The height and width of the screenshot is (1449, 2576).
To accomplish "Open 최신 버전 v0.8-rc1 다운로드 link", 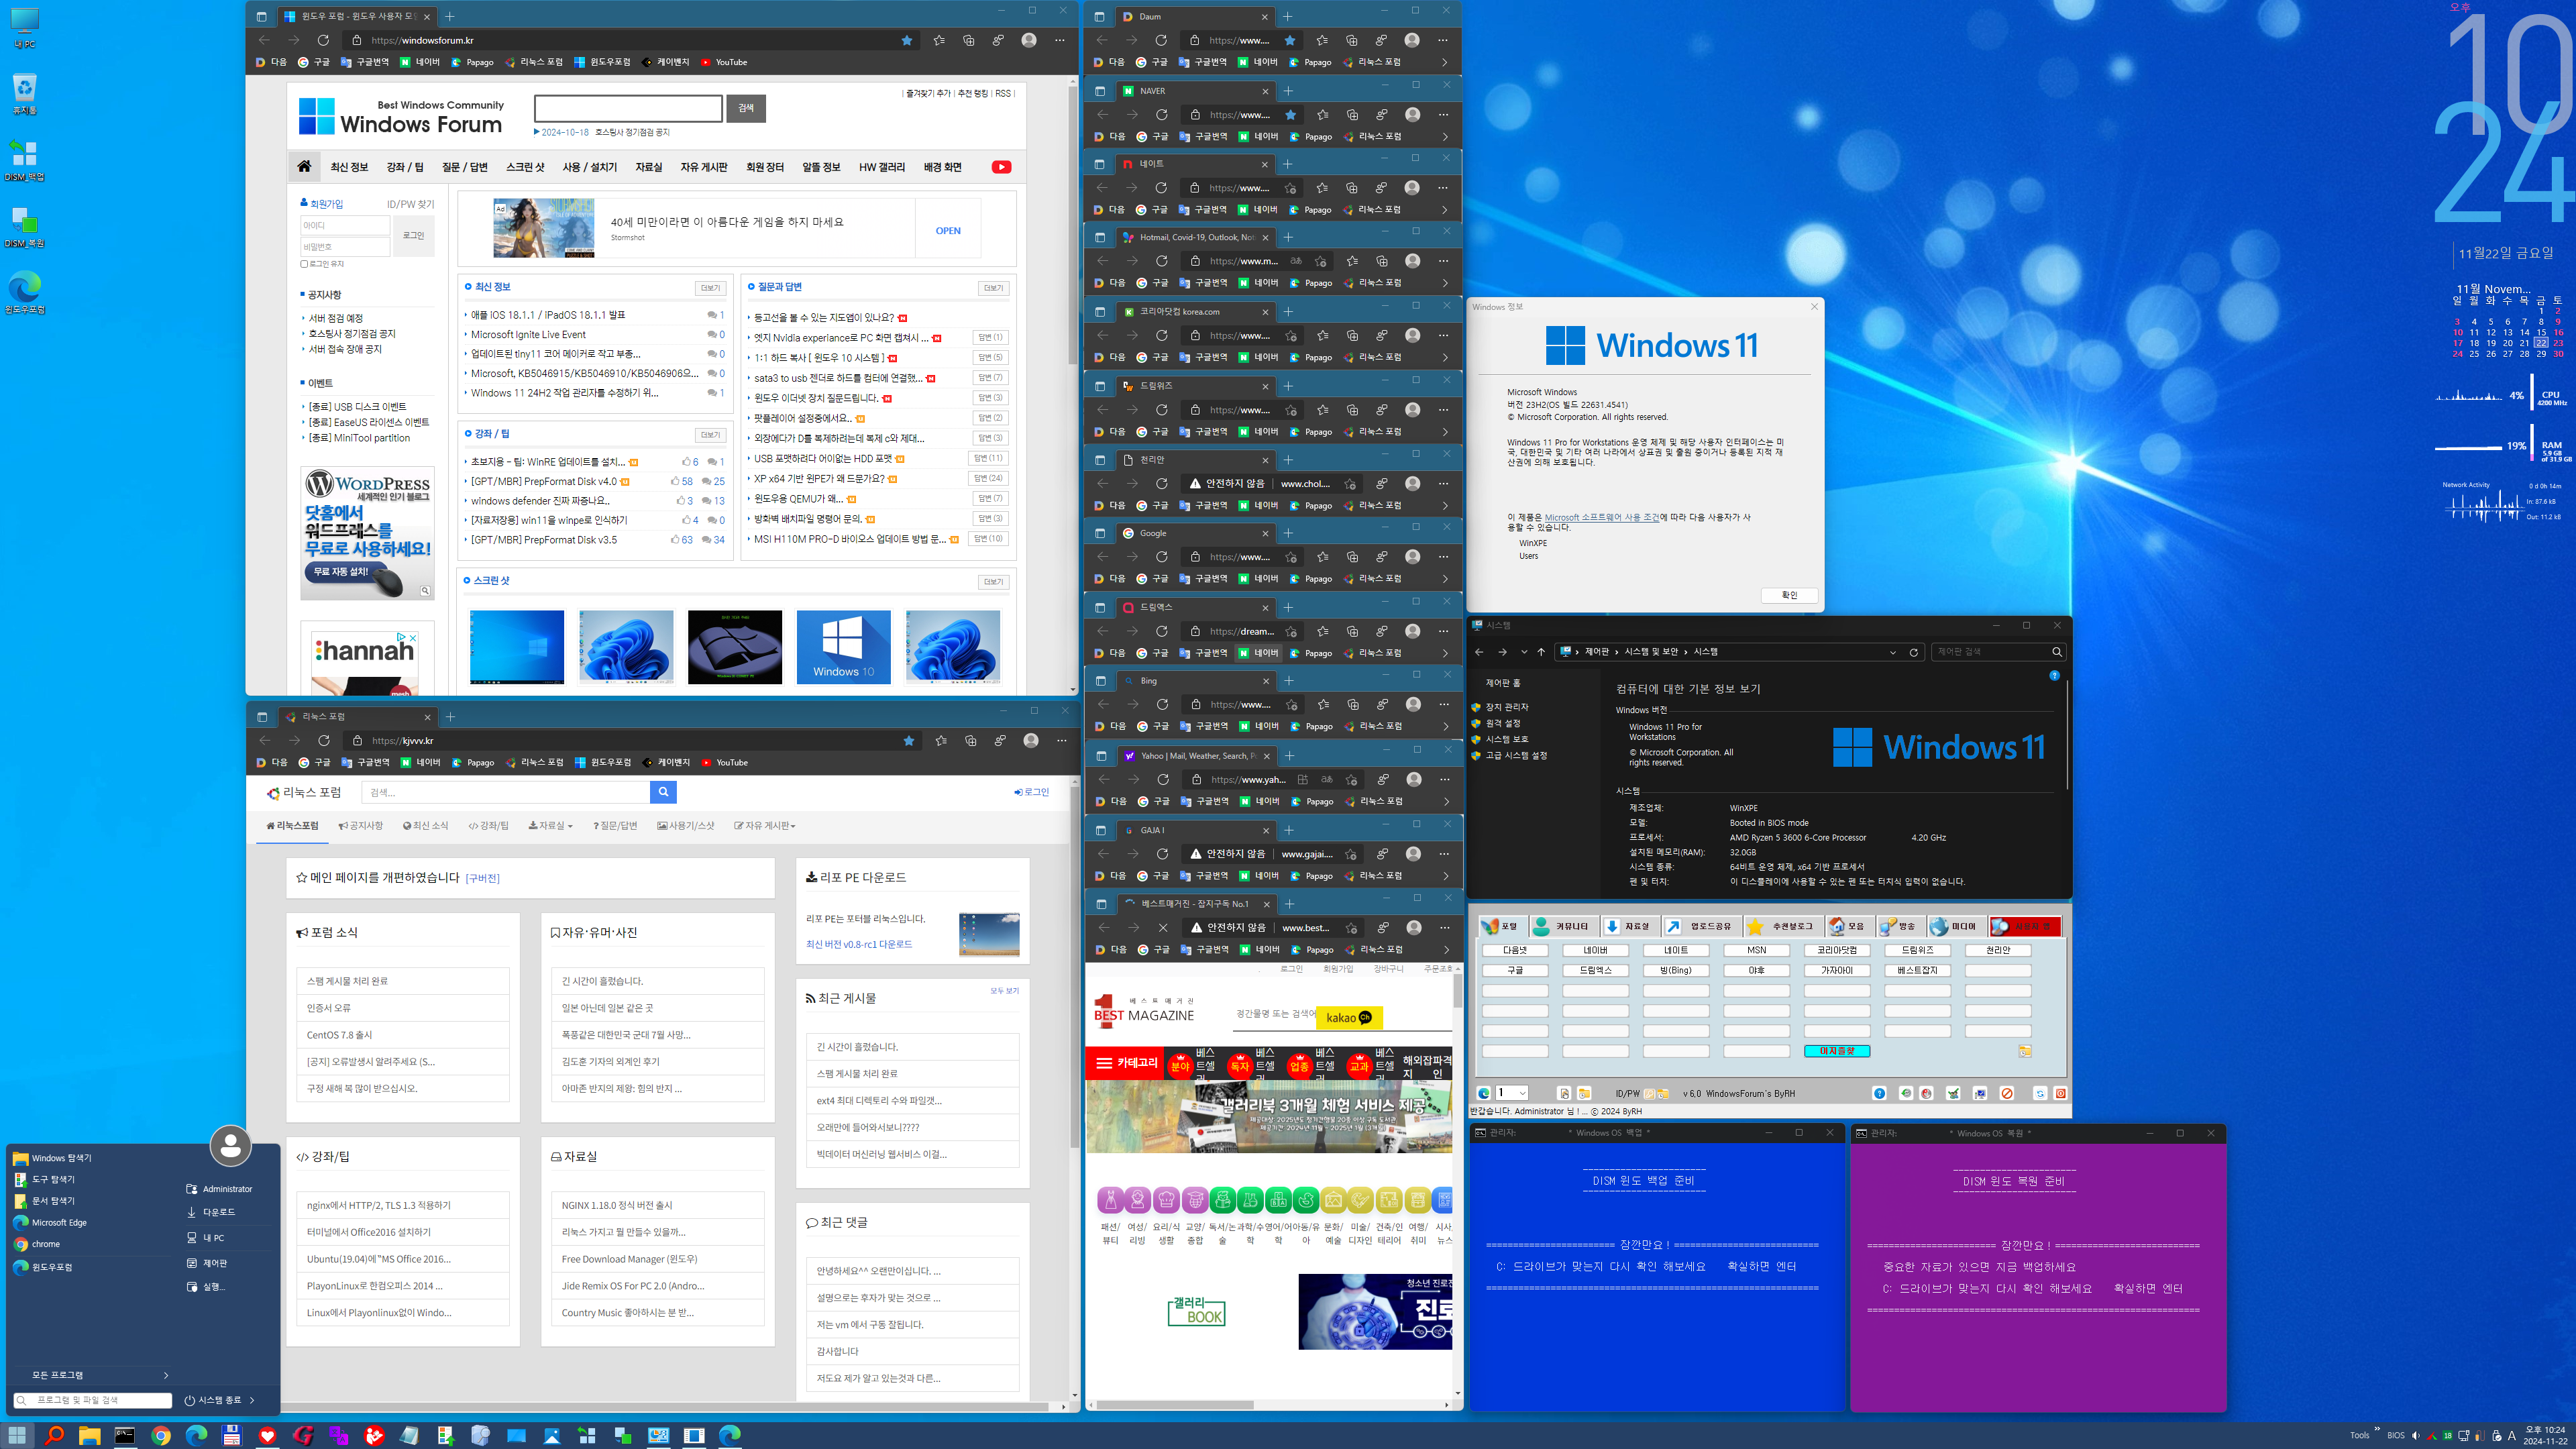I will click(858, 944).
